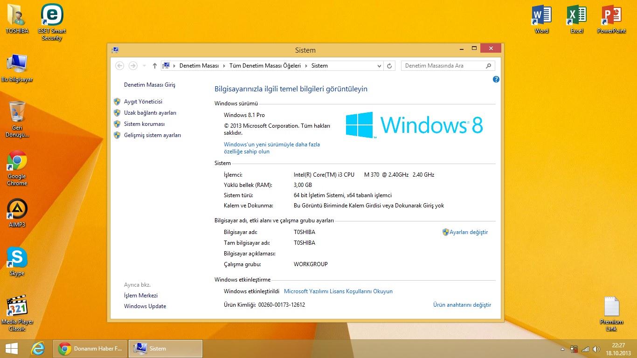
Task: Open ESET Smart Security desktop shortcut
Action: tap(52, 22)
